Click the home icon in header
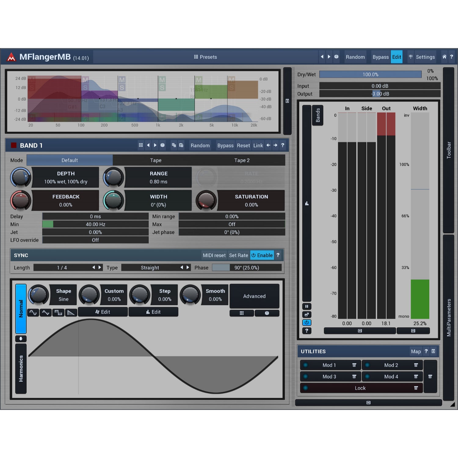 [444, 57]
